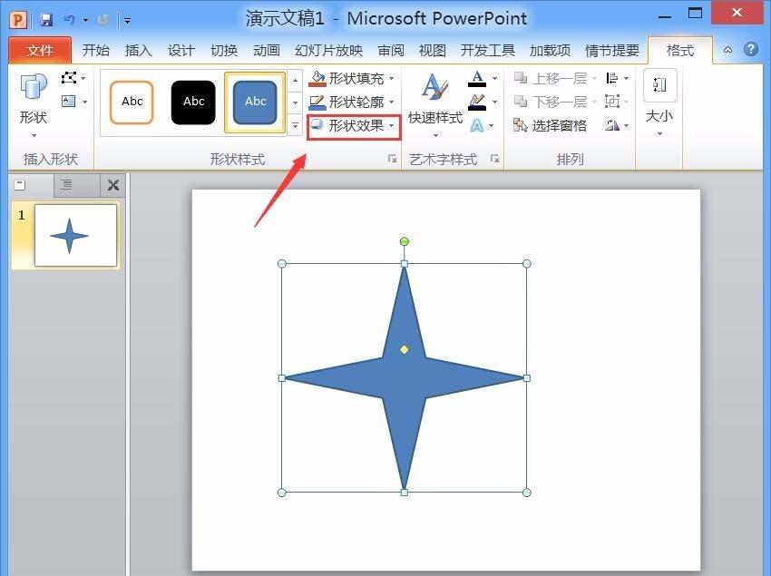
Task: Expand the 形状填充 dropdown
Action: click(x=391, y=79)
